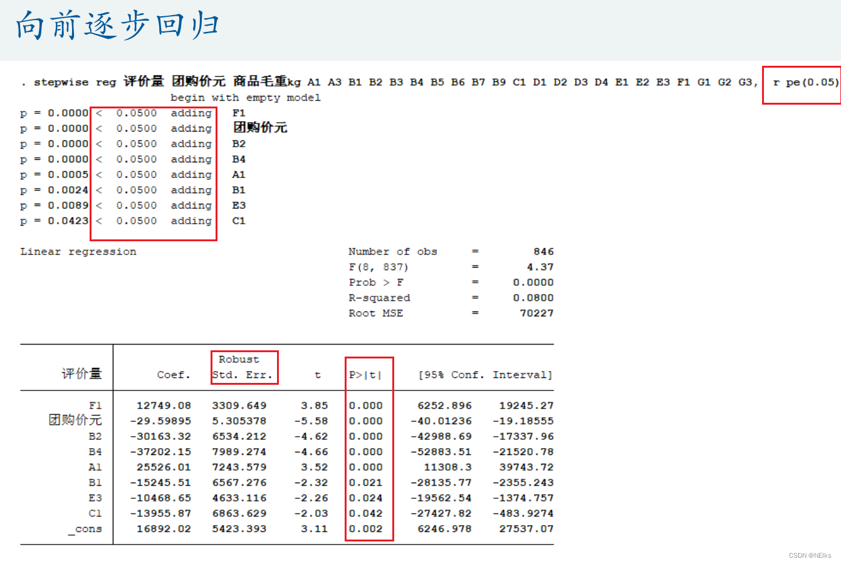The image size is (841, 564).
Task: Select the 'Linear regression' heading
Action: pos(78,252)
